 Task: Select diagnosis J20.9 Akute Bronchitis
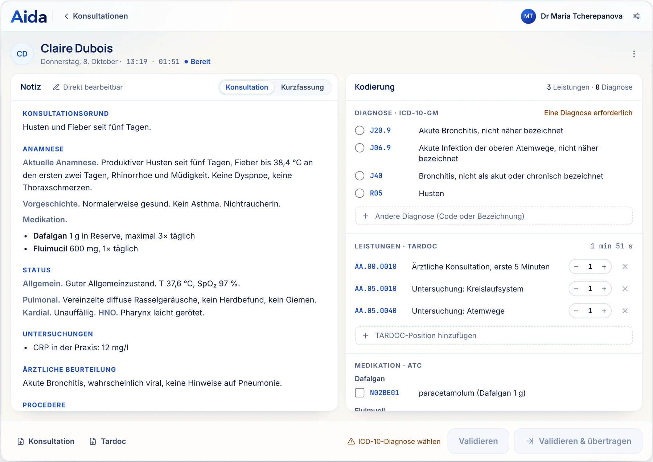coord(360,131)
